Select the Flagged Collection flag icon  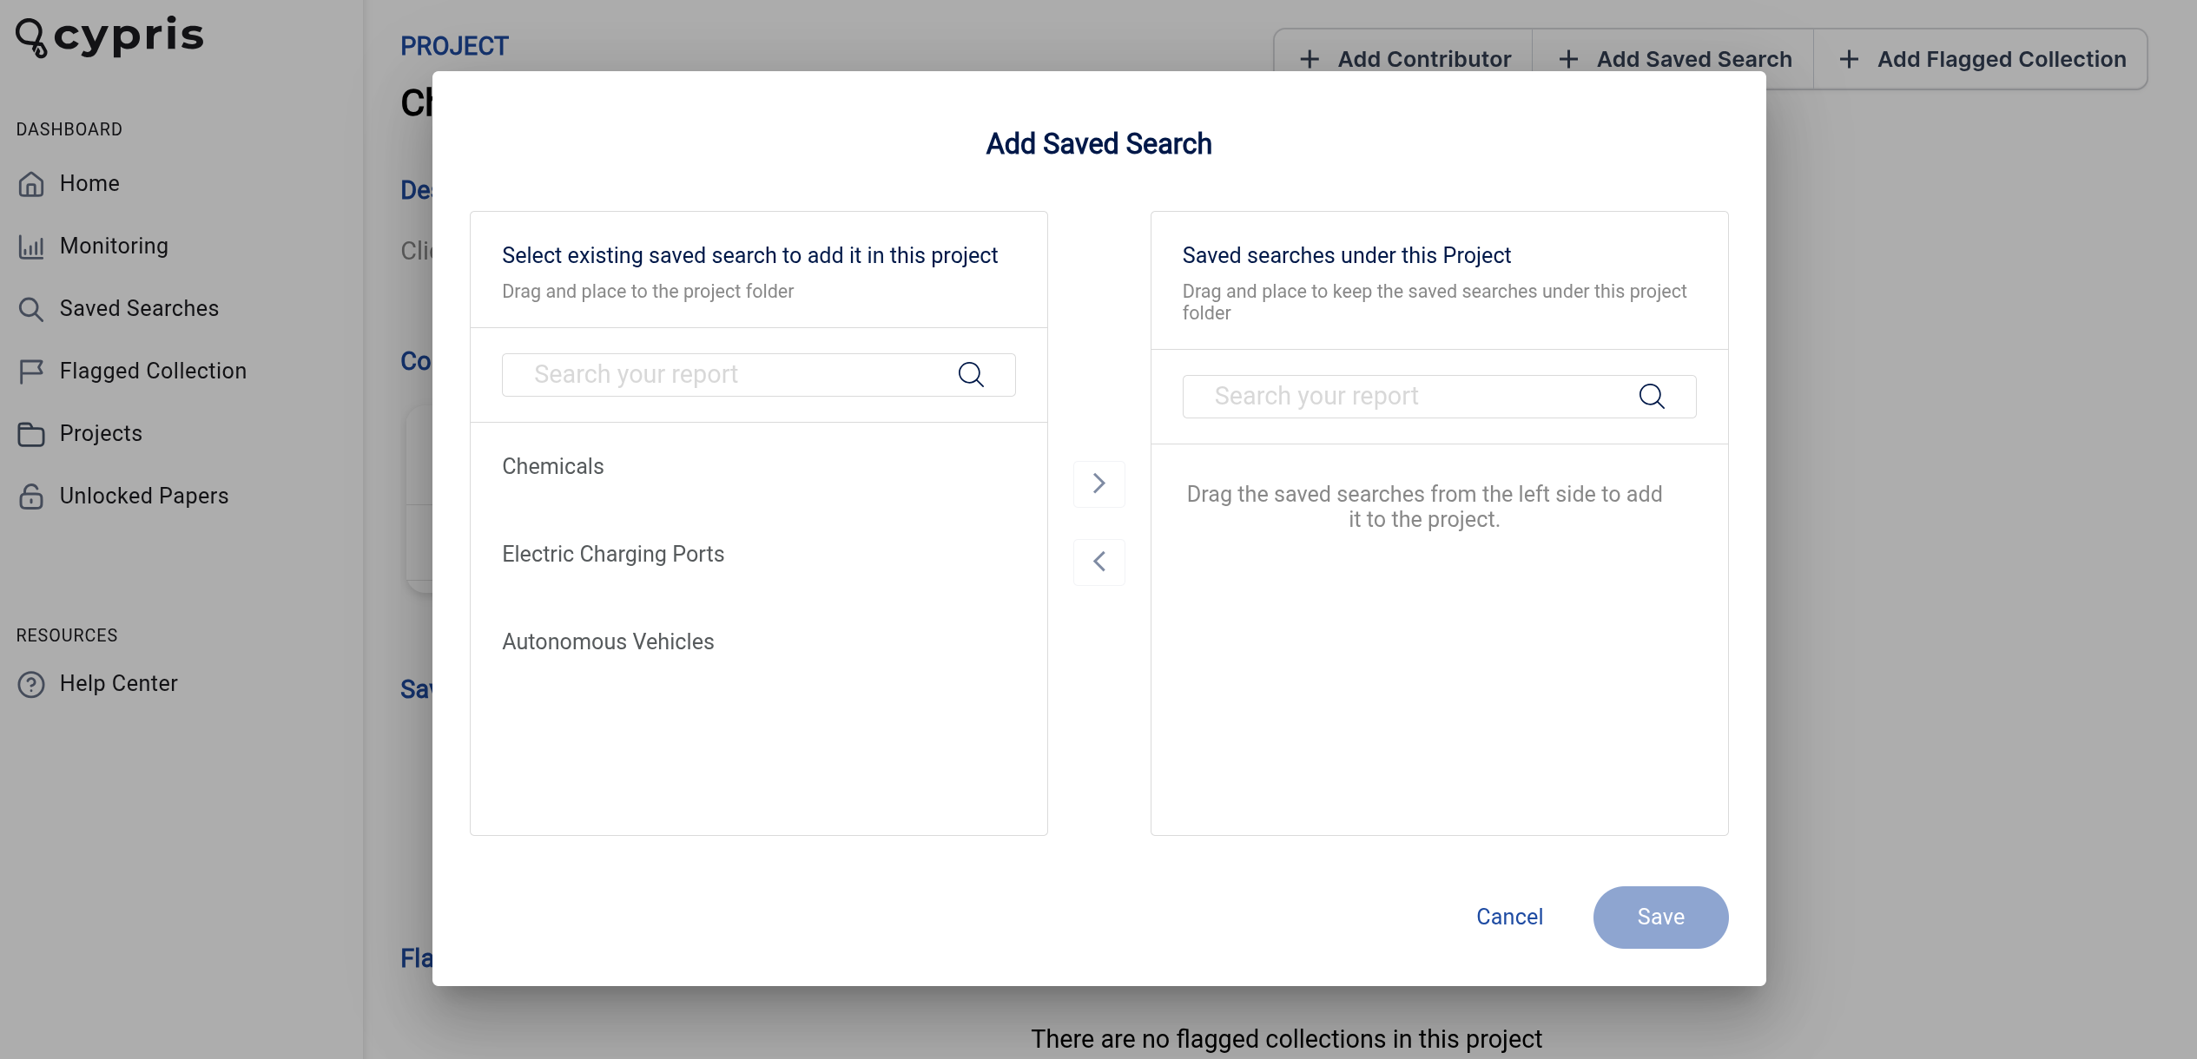click(x=31, y=372)
